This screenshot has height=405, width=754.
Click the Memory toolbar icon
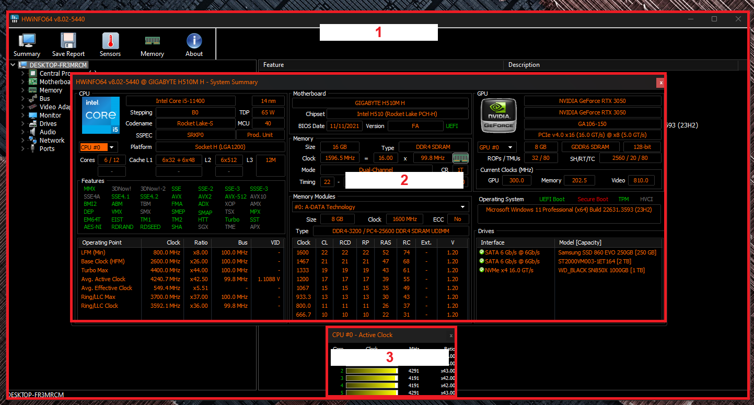(x=152, y=41)
